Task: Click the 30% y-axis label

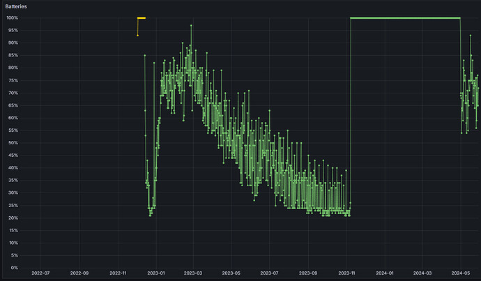Action: pos(13,192)
